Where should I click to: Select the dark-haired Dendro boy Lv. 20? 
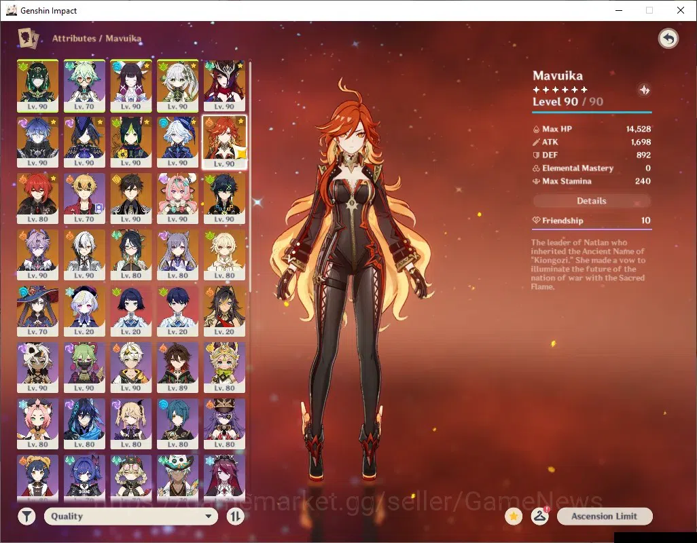(x=178, y=312)
